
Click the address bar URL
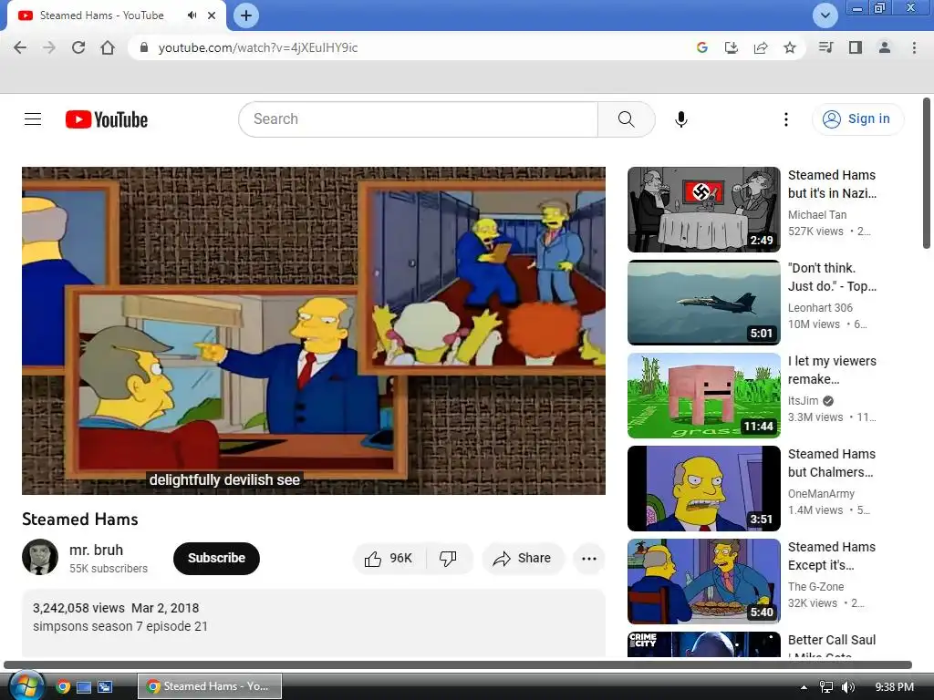coord(258,47)
